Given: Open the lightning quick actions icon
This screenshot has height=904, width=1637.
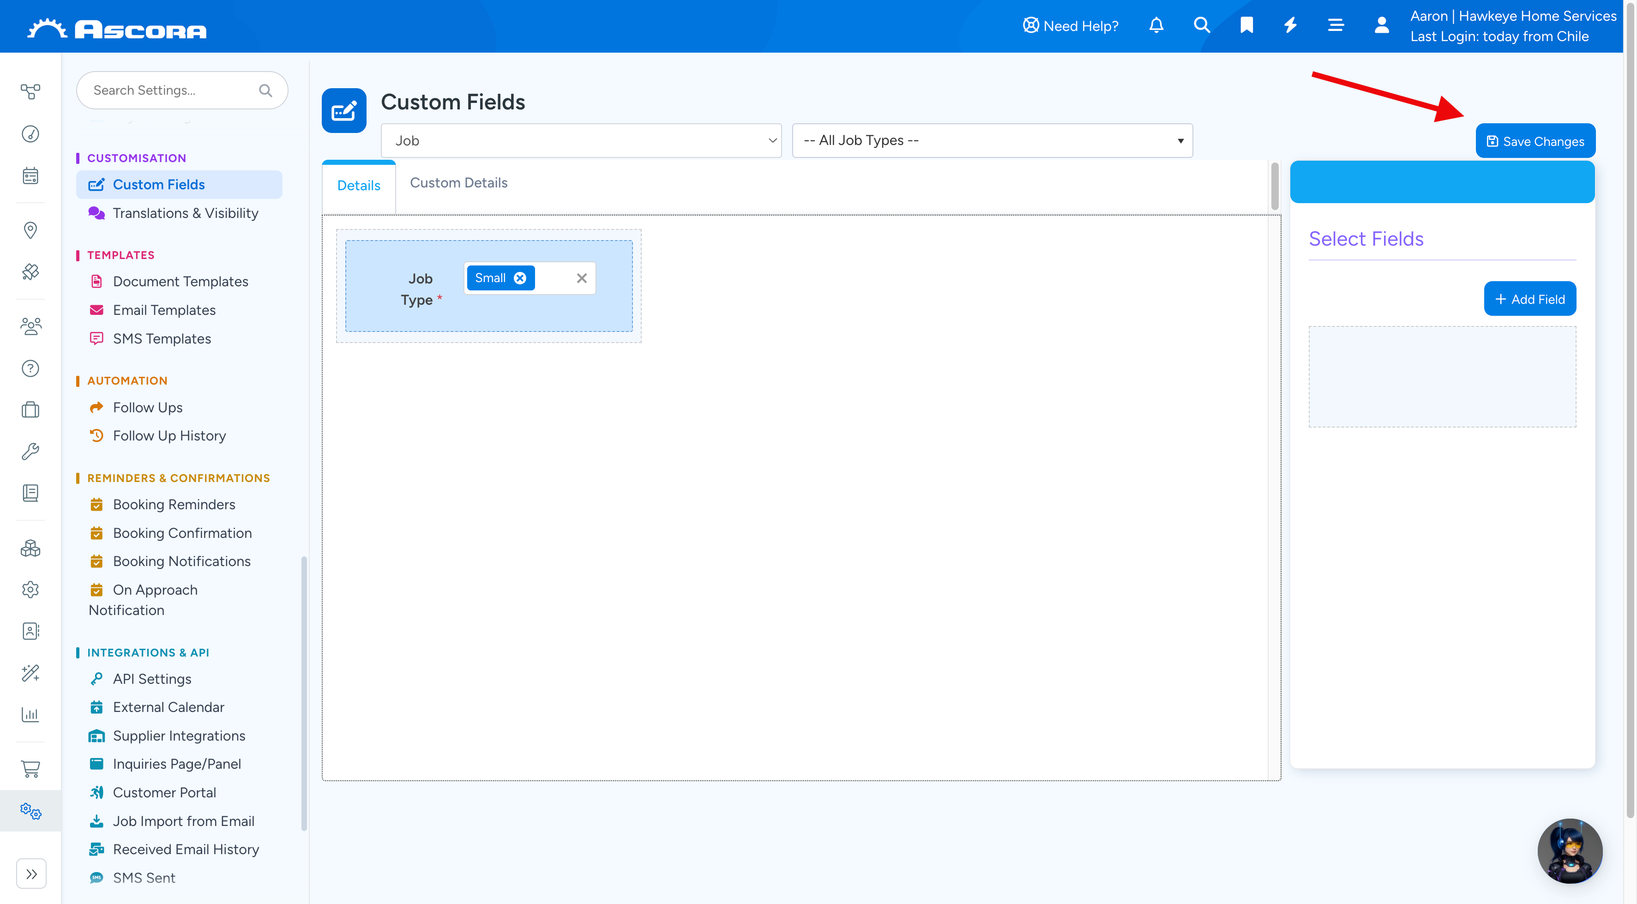Looking at the screenshot, I should coord(1291,25).
